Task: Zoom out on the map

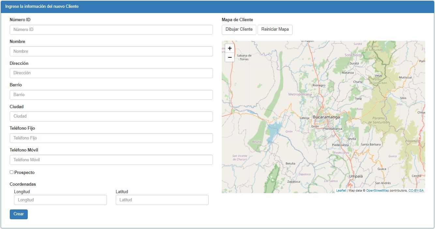Action: 230,57
